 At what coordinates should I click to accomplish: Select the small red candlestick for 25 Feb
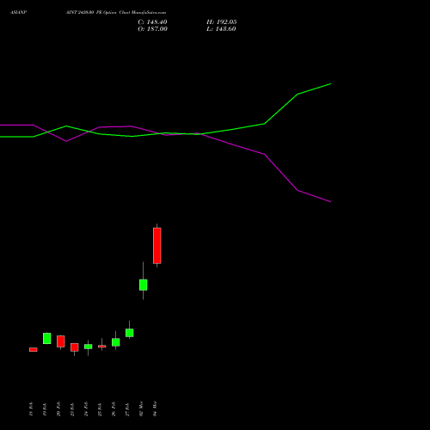(102, 347)
